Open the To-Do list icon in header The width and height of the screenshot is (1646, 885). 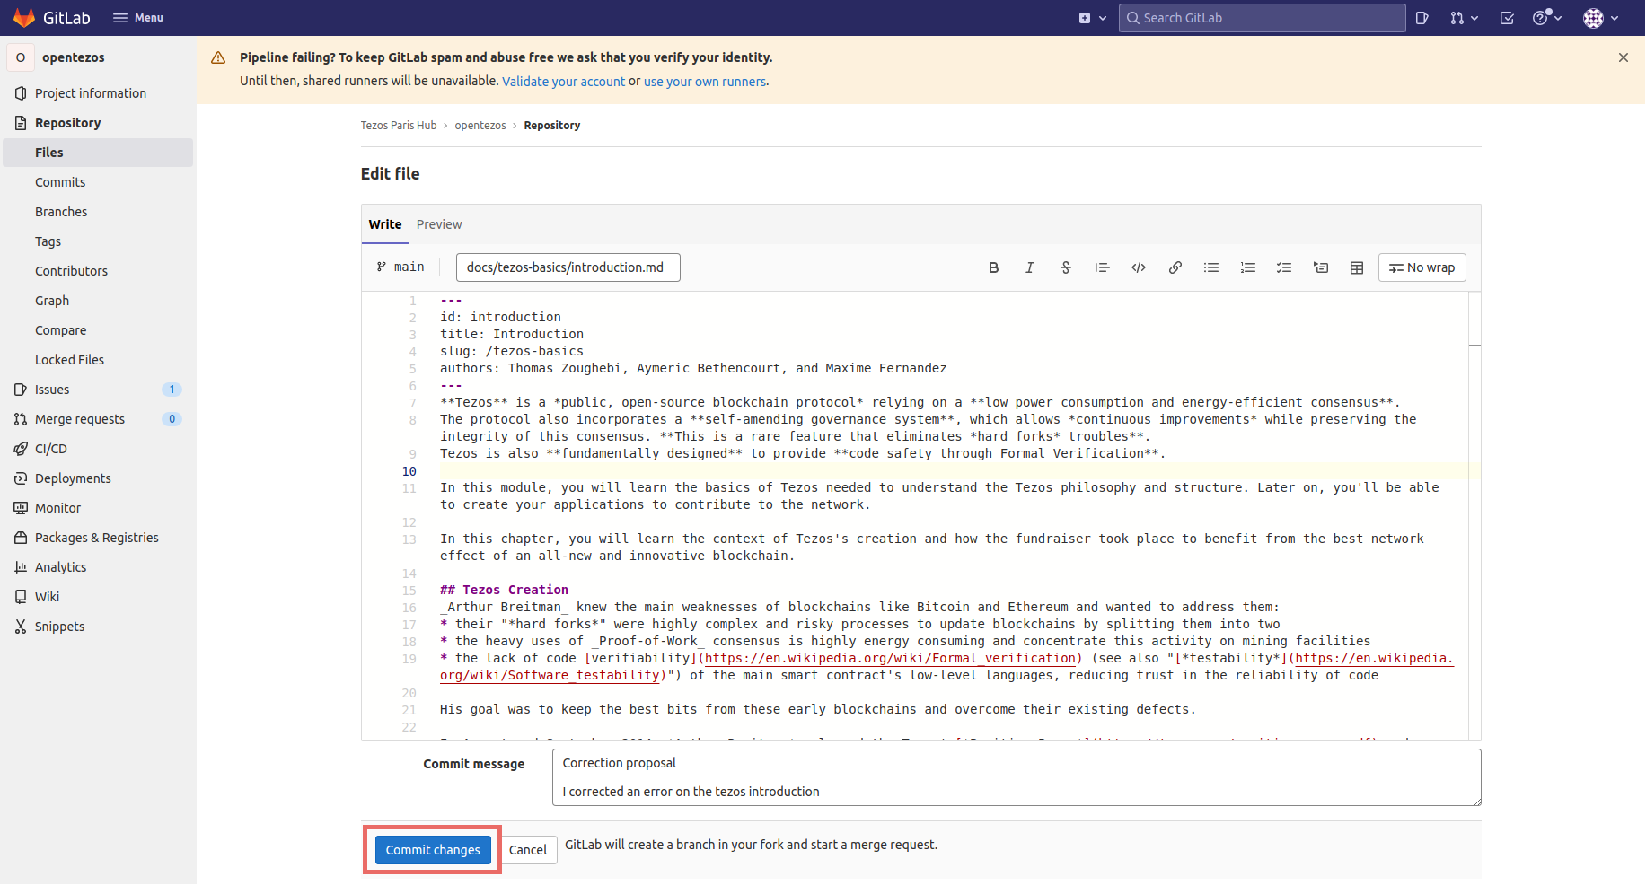(x=1507, y=18)
